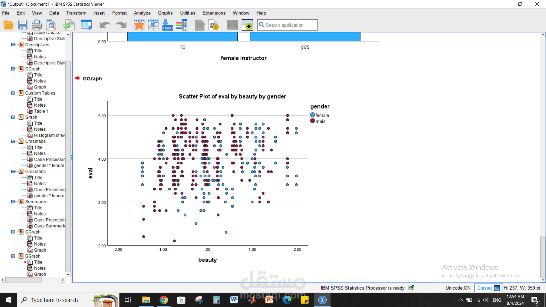The height and width of the screenshot is (307, 546).
Task: Open the Analyze menu
Action: [142, 13]
